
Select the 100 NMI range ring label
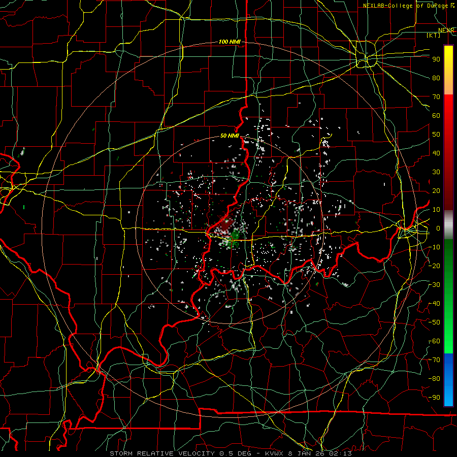(230, 42)
